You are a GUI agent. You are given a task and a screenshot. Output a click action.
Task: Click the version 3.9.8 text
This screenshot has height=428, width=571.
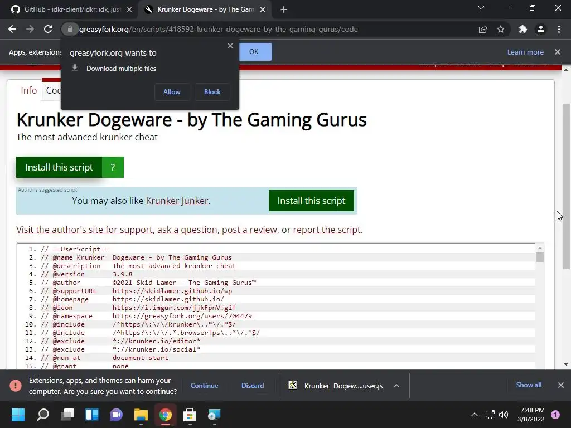coord(122,274)
